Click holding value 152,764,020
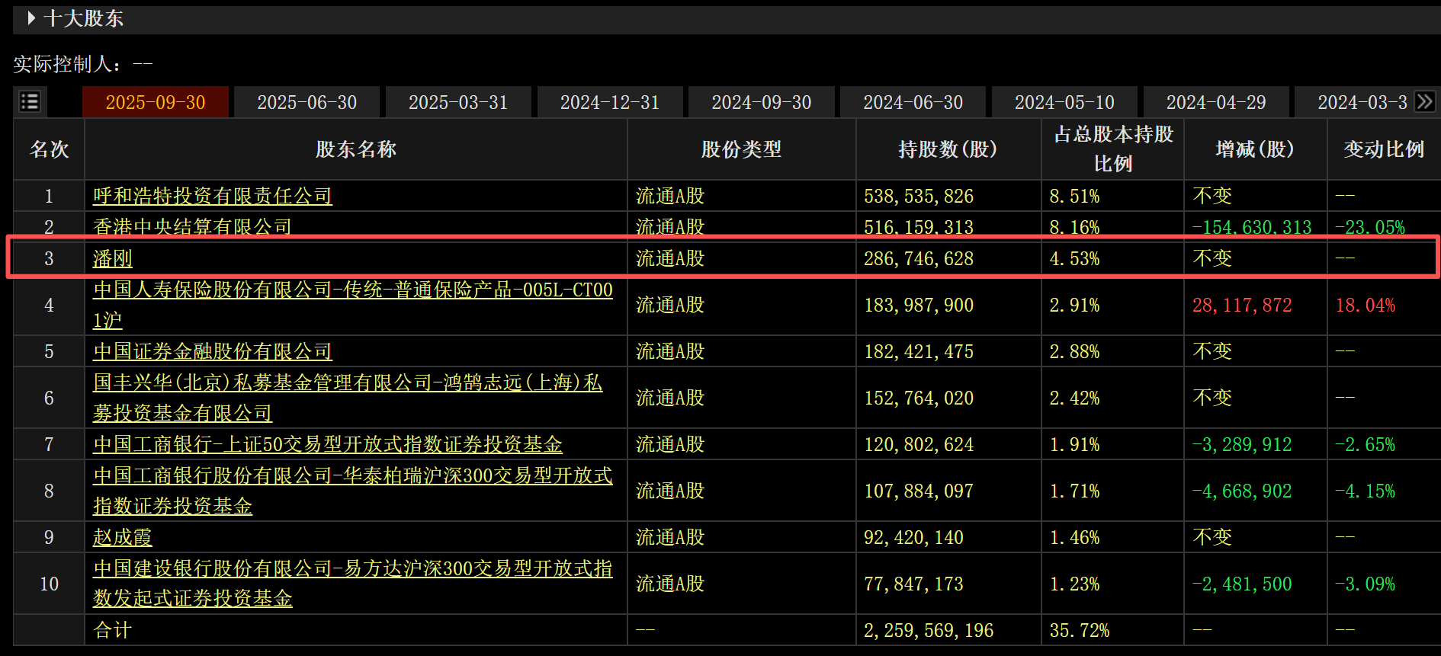This screenshot has width=1441, height=656. (x=919, y=398)
